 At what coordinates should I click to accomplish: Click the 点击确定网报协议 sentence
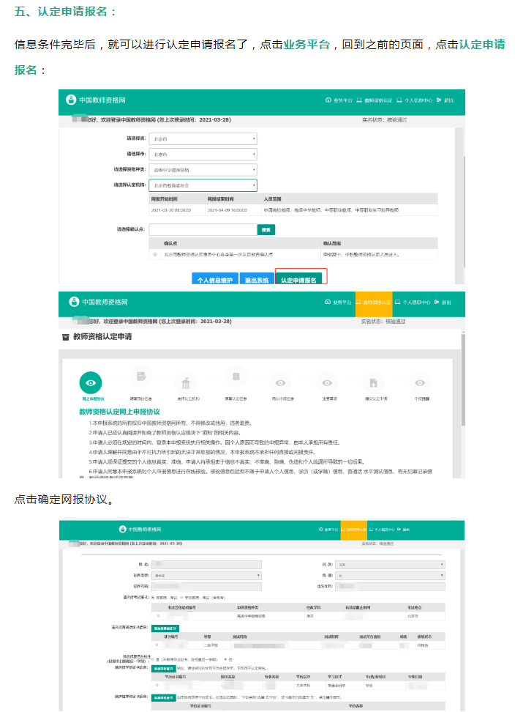64,500
